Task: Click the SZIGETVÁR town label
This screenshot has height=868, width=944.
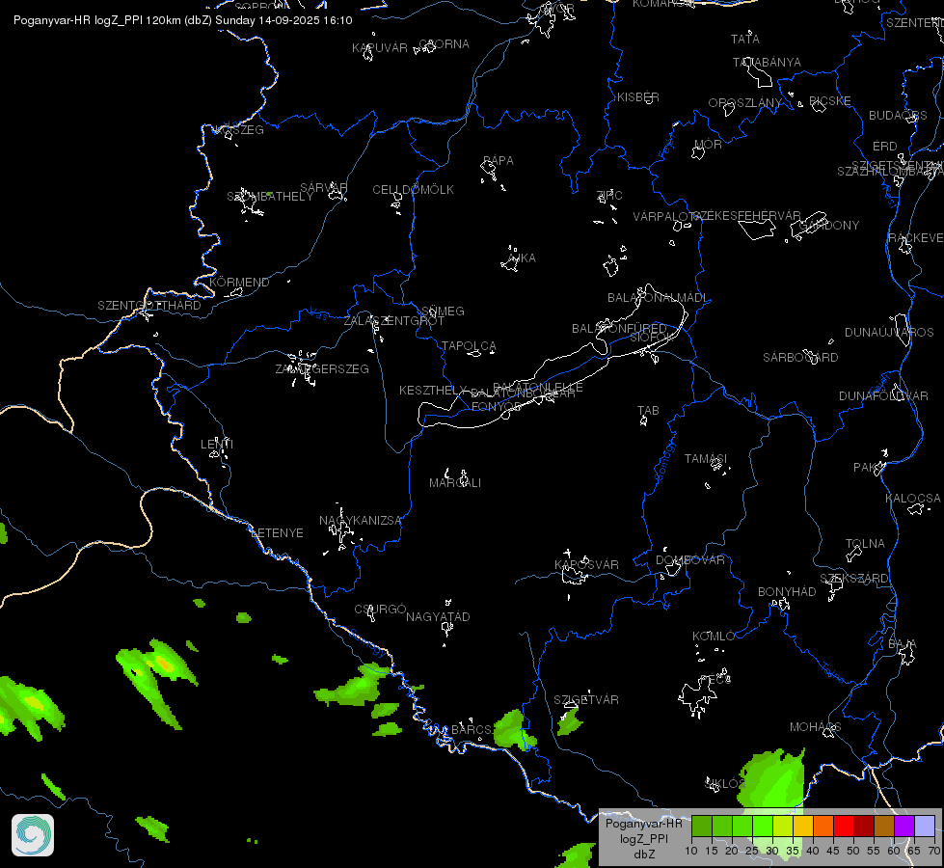Action: coord(586,700)
